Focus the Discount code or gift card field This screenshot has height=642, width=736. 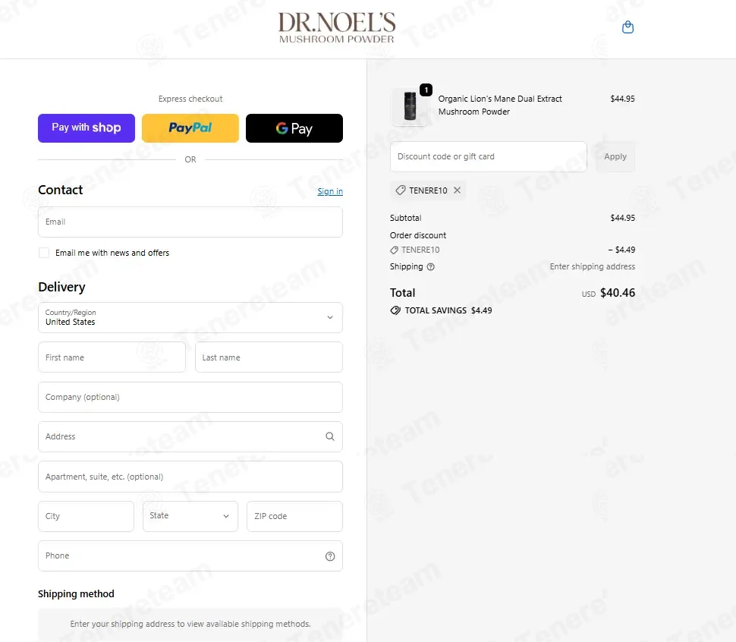coord(488,157)
